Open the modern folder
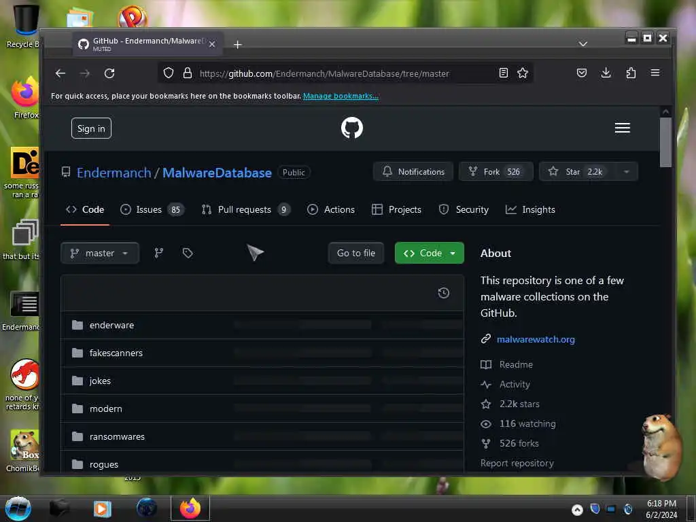The width and height of the screenshot is (696, 522). [105, 408]
